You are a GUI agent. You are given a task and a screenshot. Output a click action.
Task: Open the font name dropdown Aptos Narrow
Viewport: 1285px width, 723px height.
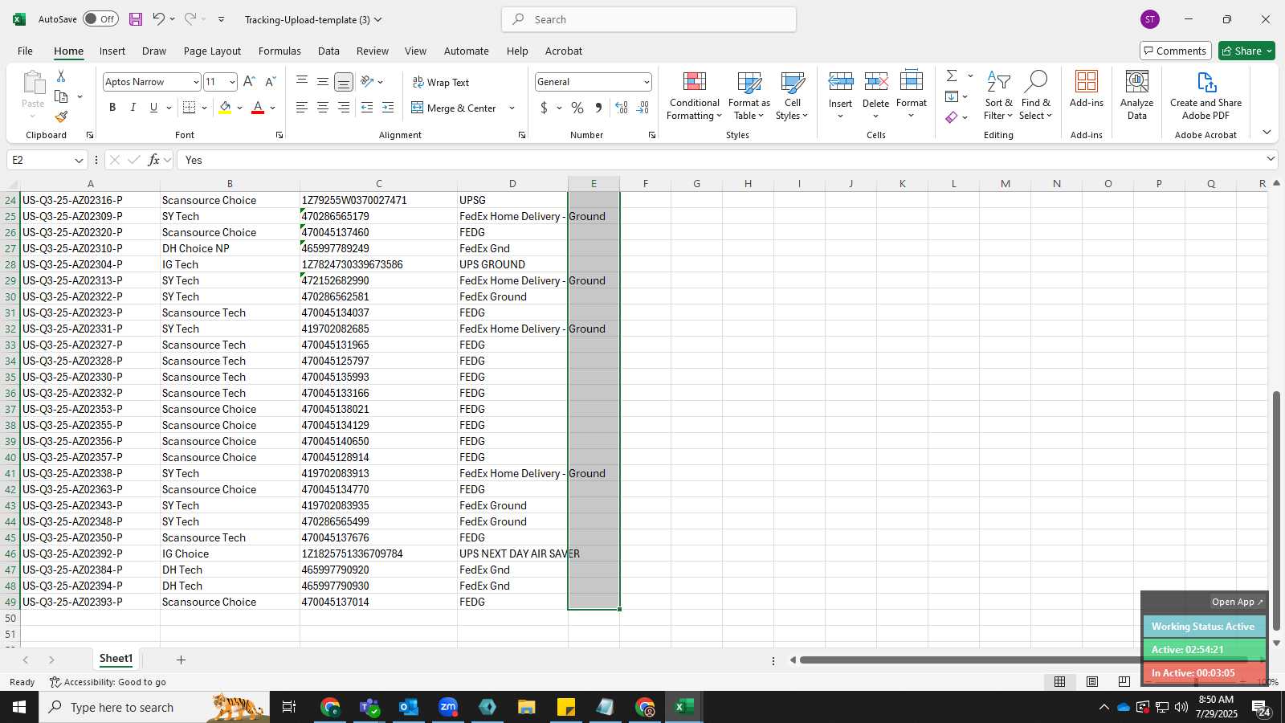point(195,82)
